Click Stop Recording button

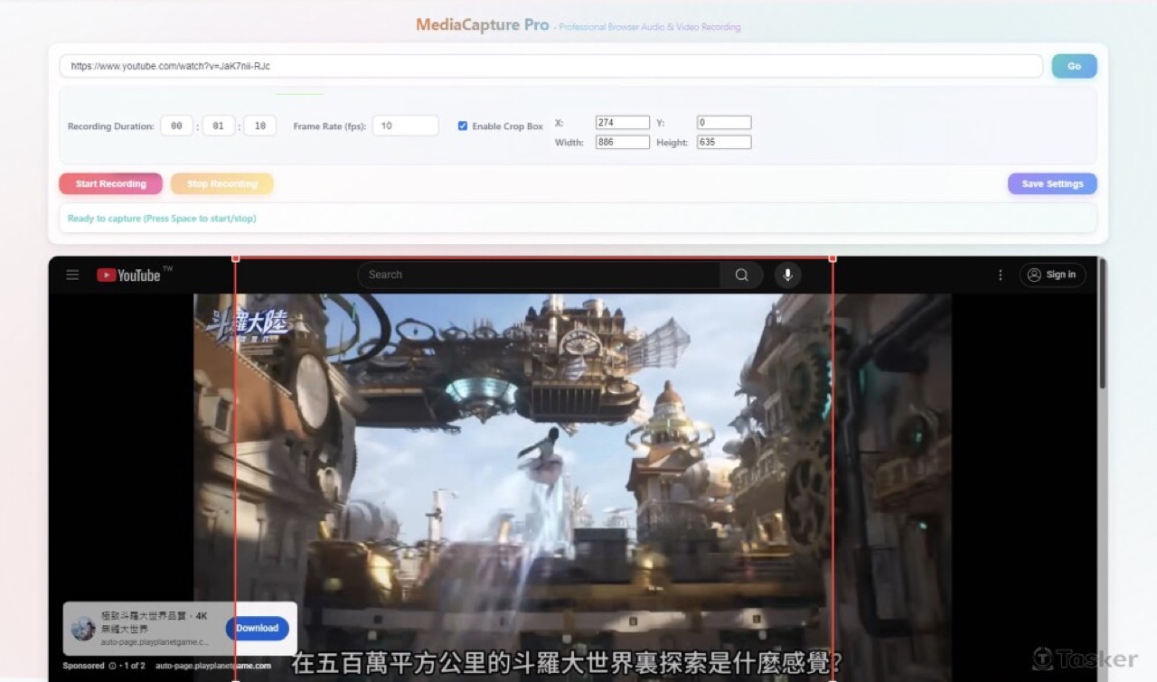(x=221, y=183)
